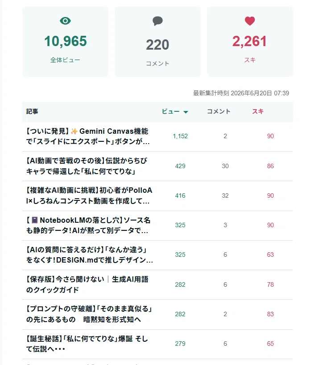Screen dimensions: 310x365
Task: Select the スキ total summary card
Action: click(x=250, y=42)
